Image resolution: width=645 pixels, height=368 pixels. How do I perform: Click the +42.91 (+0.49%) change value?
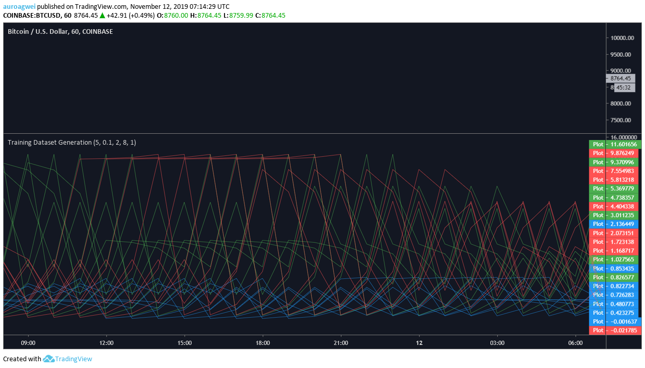(x=130, y=15)
